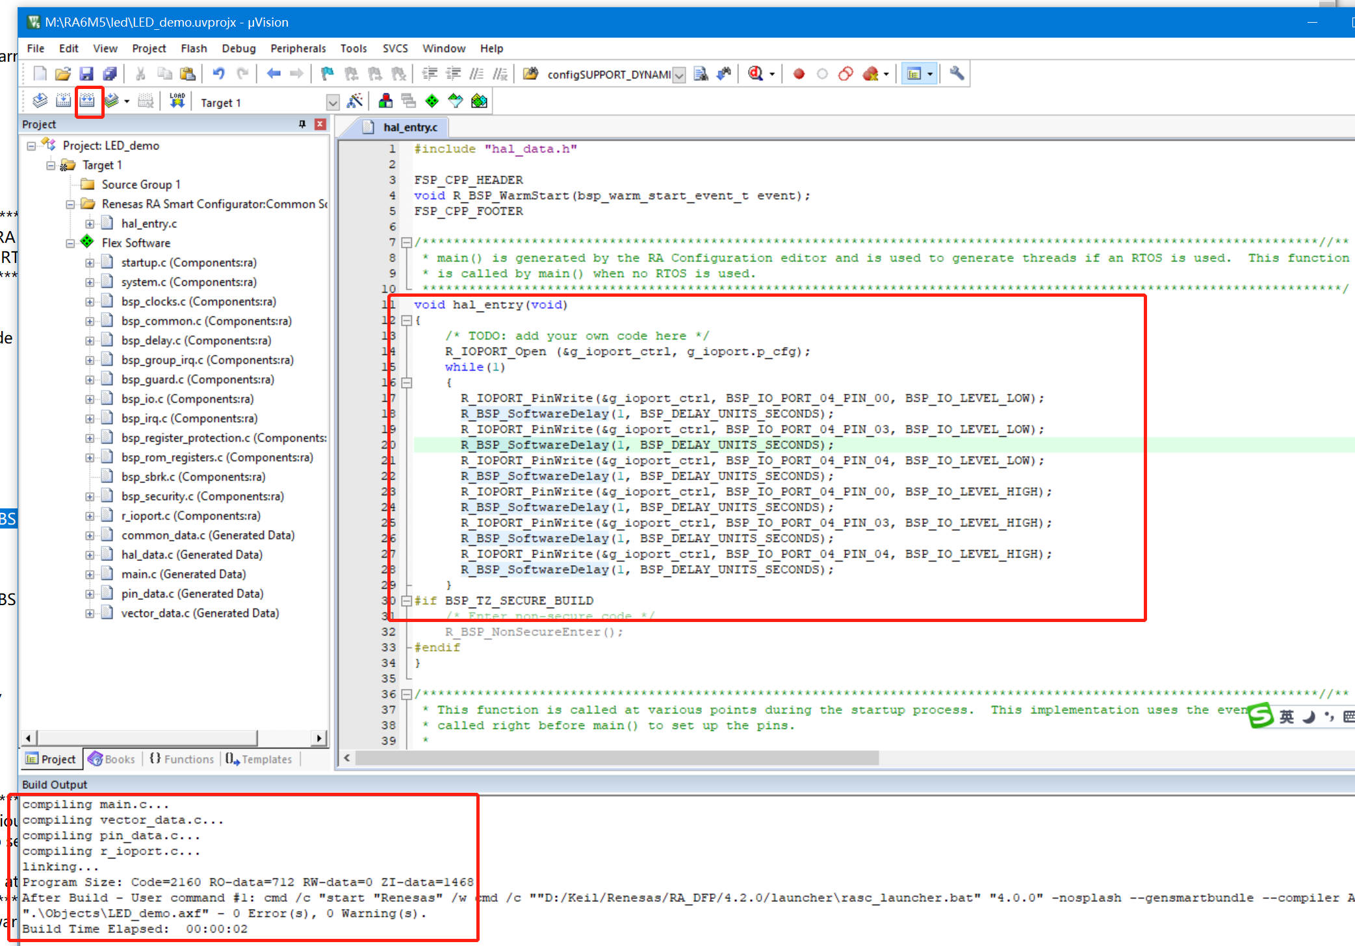1355x946 pixels.
Task: Switch to the Templates panel tab
Action: point(258,759)
